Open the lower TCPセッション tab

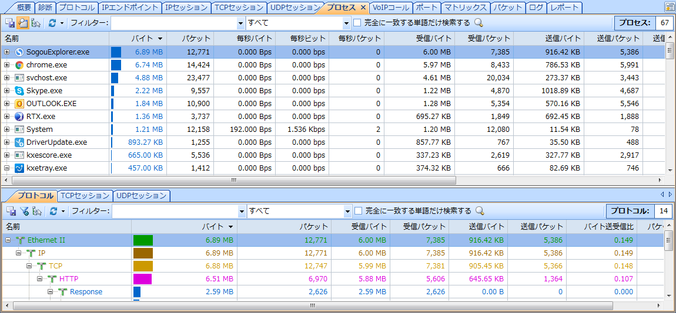pyautogui.click(x=85, y=196)
